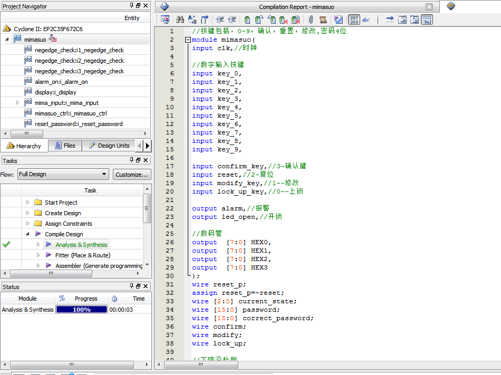Click the Replace text icon in editor toolbar
Image resolution: width=501 pixels, height=375 pixels.
(x=192, y=20)
